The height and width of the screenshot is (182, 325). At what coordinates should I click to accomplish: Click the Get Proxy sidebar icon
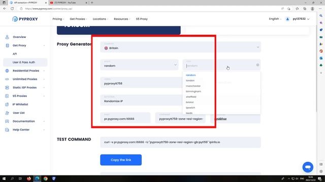7,45
